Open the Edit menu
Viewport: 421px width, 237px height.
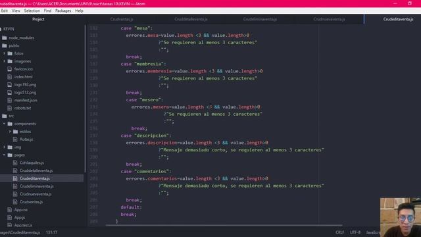pyautogui.click(x=5, y=11)
